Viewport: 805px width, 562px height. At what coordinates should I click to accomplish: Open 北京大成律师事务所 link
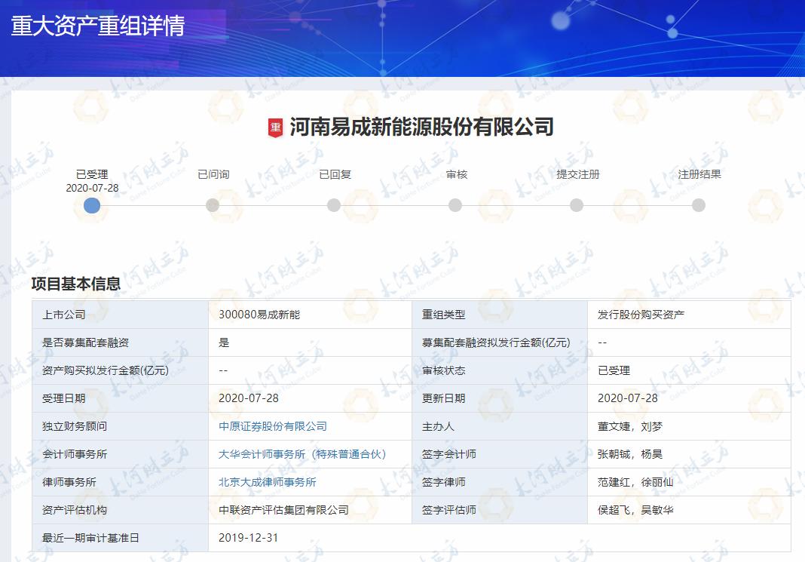[x=268, y=482]
